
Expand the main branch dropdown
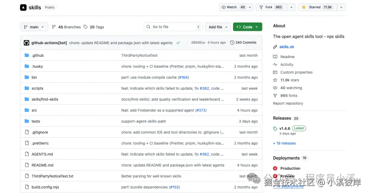[34, 27]
